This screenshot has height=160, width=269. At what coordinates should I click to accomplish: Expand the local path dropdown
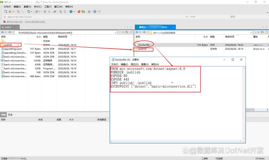[x=116, y=32]
